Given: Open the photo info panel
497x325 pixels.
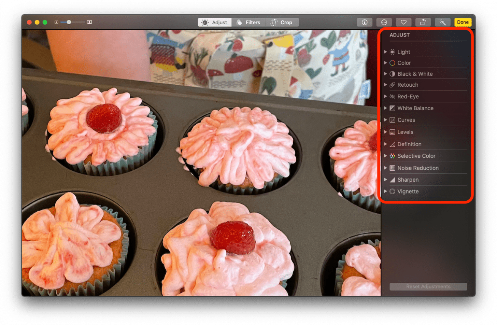Looking at the screenshot, I should coord(364,22).
